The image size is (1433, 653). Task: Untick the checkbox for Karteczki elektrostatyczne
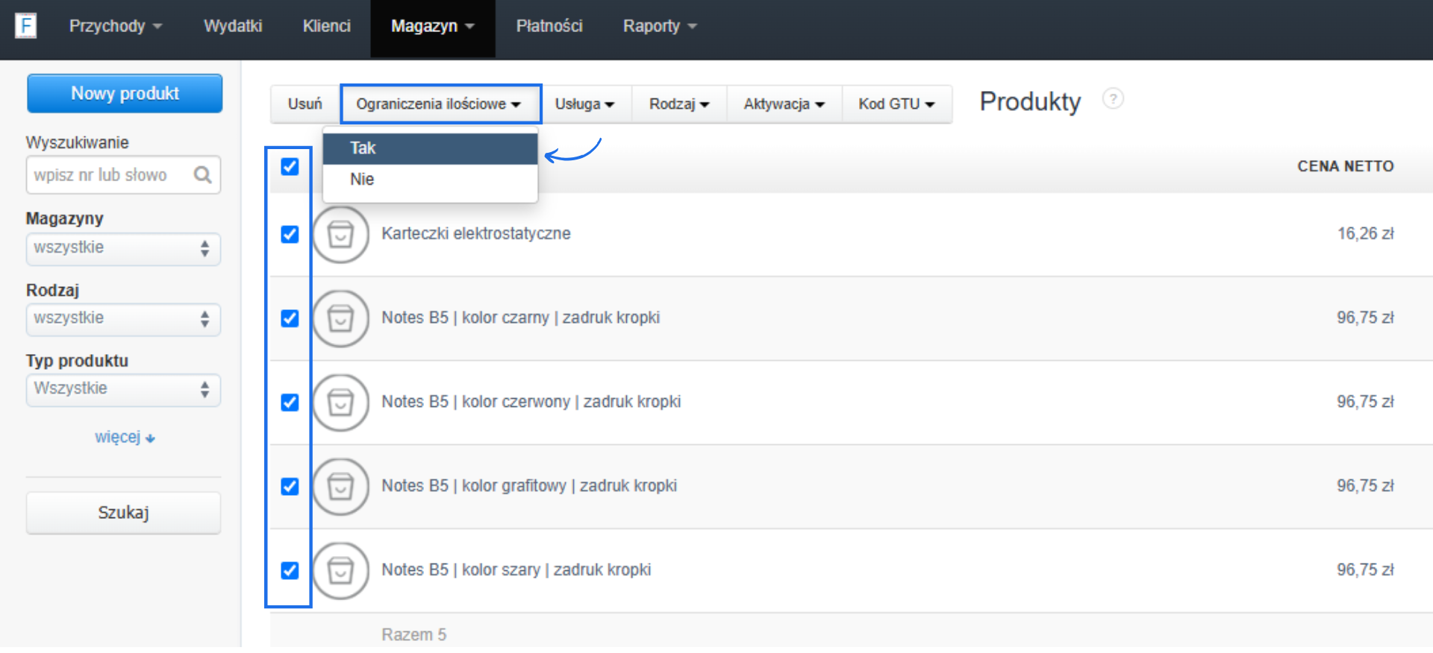click(x=290, y=235)
